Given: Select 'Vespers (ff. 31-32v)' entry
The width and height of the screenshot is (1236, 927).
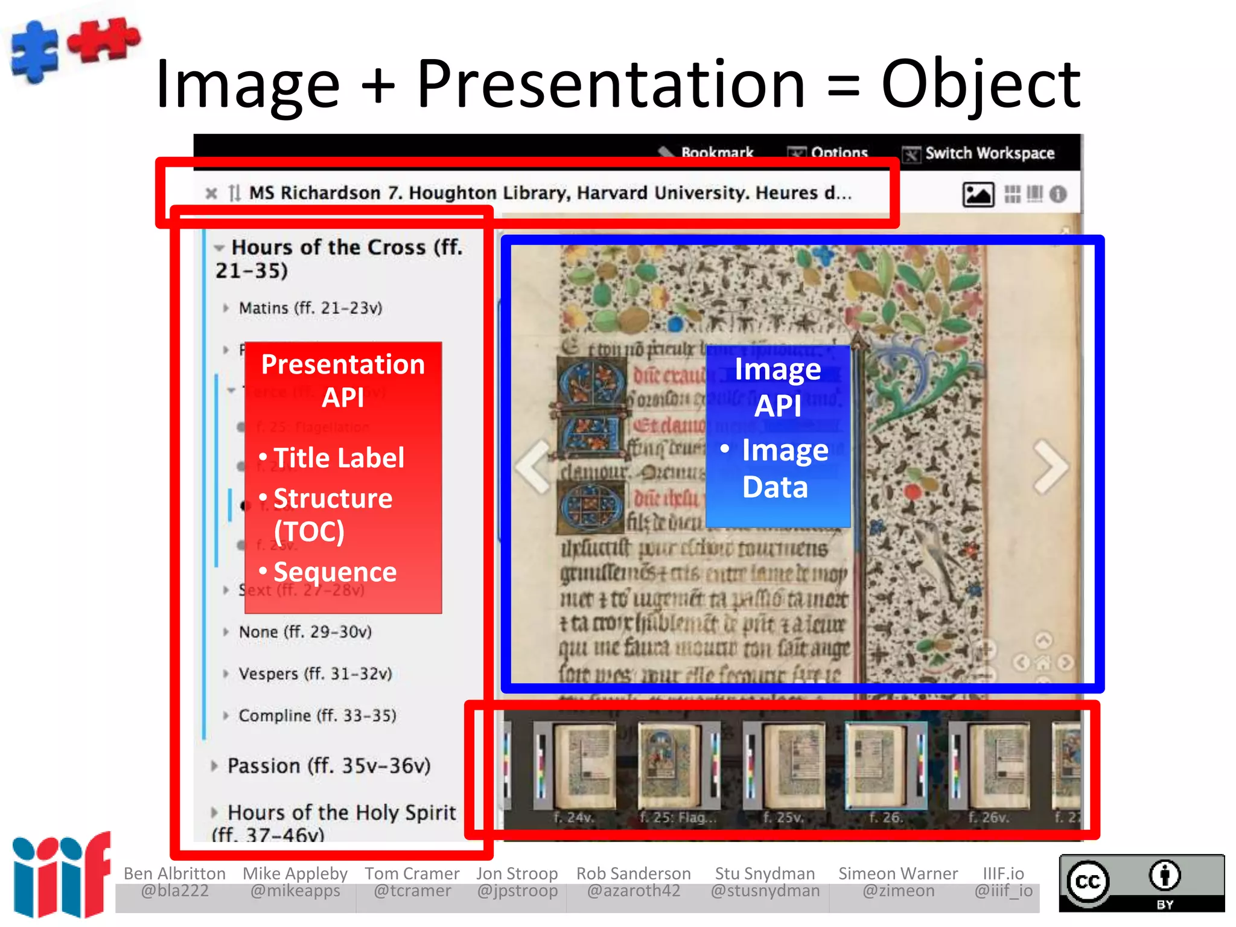Looking at the screenshot, I should point(316,674).
